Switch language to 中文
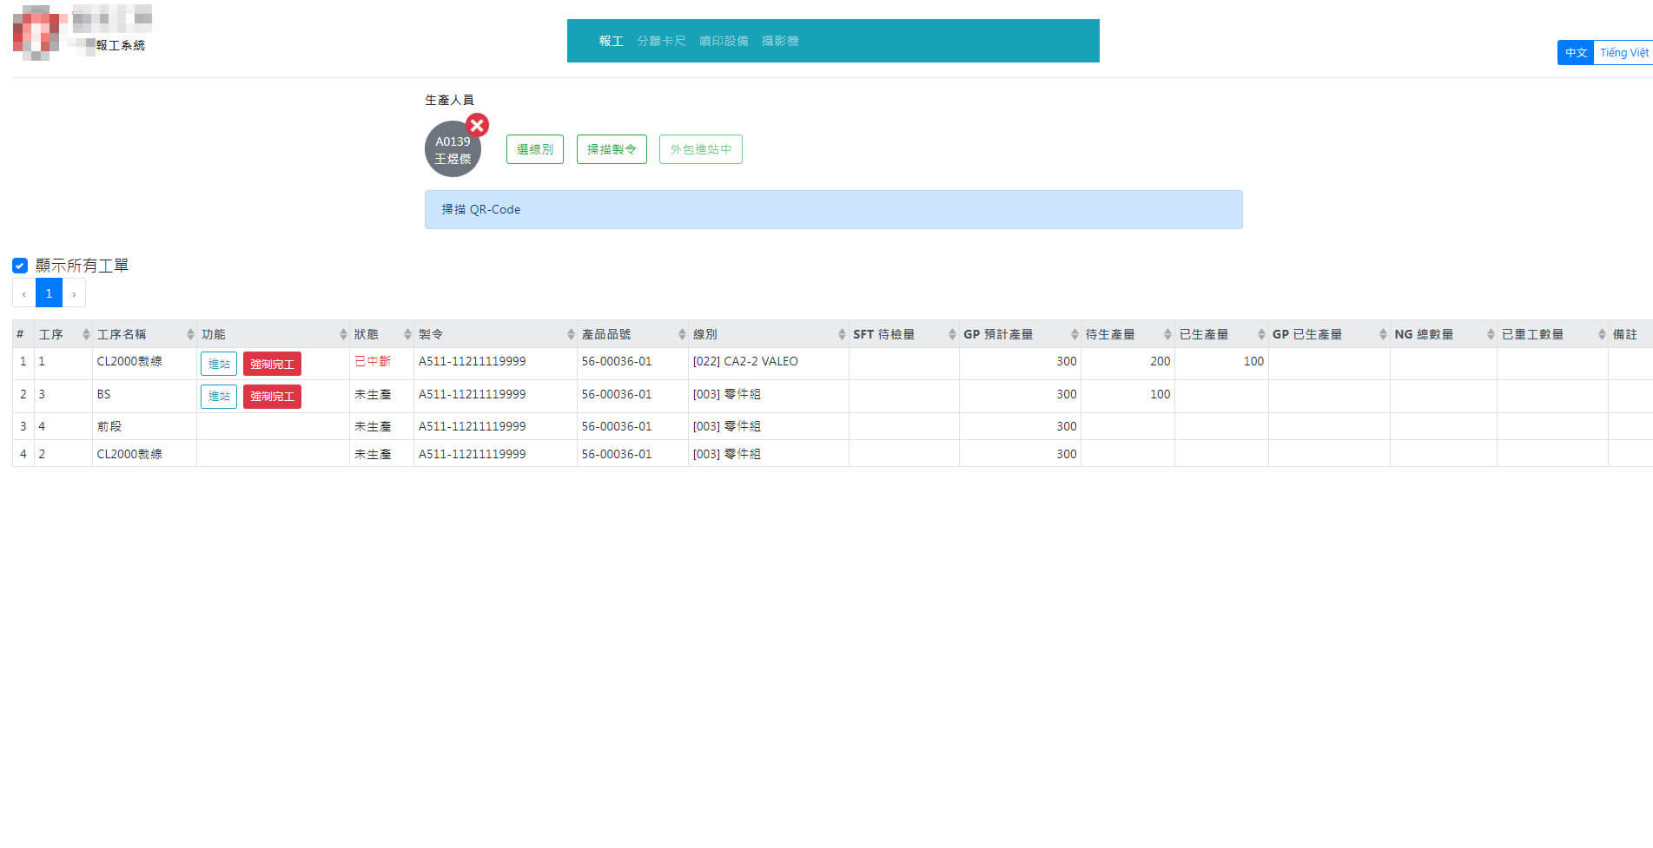Viewport: 1653px width, 848px height. click(x=1576, y=53)
